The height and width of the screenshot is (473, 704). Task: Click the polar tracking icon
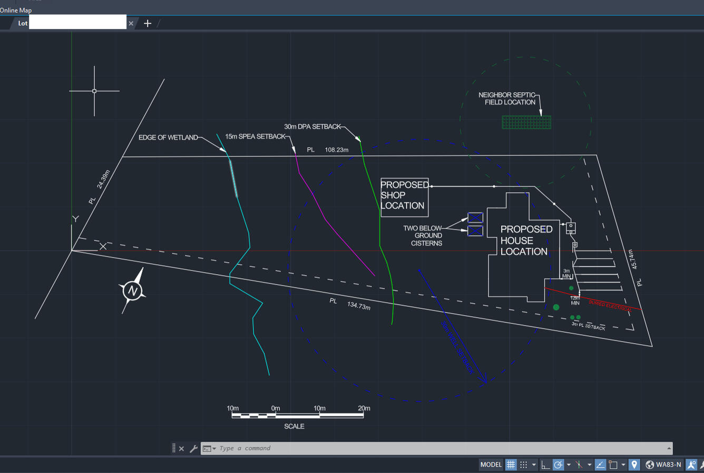(558, 465)
